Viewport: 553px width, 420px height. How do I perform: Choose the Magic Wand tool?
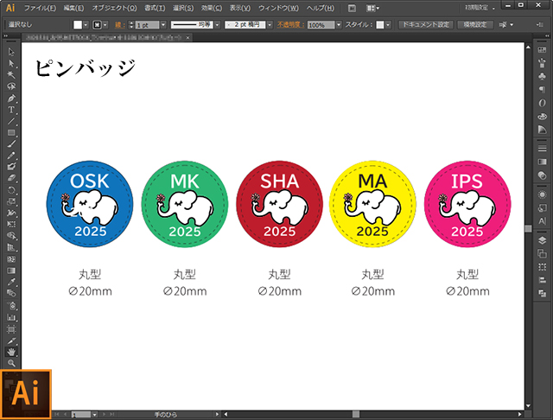coord(11,75)
